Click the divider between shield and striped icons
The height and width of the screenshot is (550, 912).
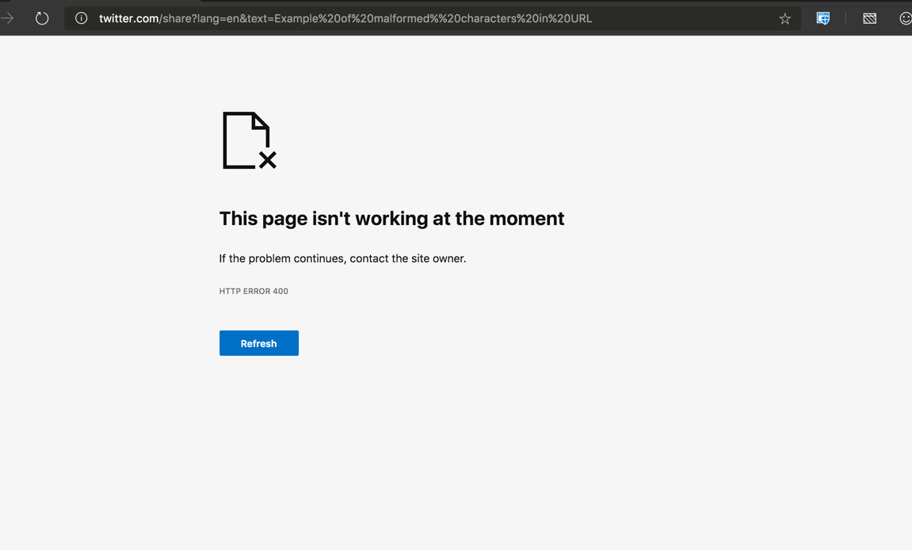coord(845,18)
